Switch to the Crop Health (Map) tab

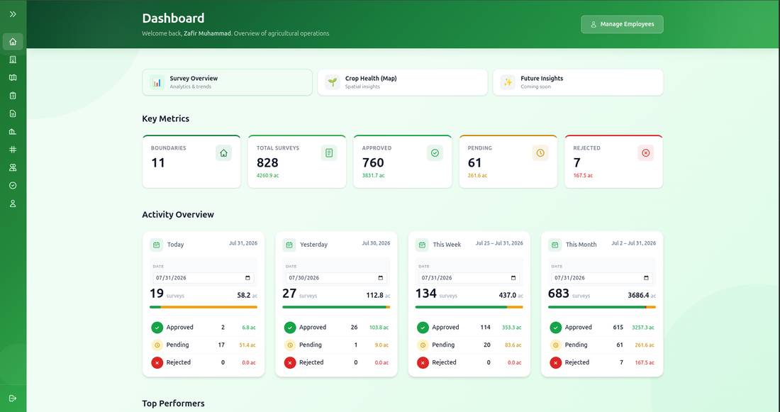(x=403, y=82)
